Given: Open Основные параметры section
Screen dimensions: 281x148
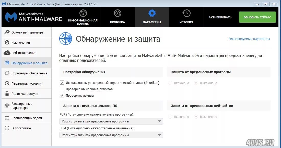Looking at the screenshot, I should click(x=27, y=32).
